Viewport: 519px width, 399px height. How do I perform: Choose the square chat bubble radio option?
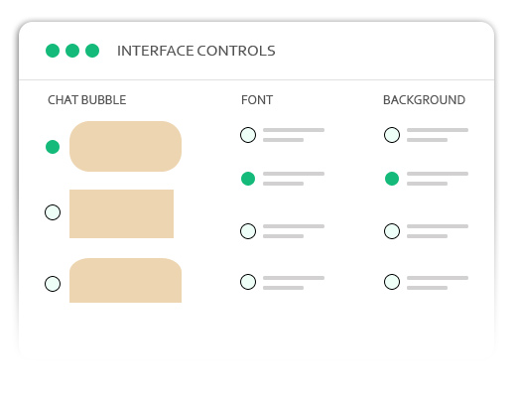click(x=53, y=212)
